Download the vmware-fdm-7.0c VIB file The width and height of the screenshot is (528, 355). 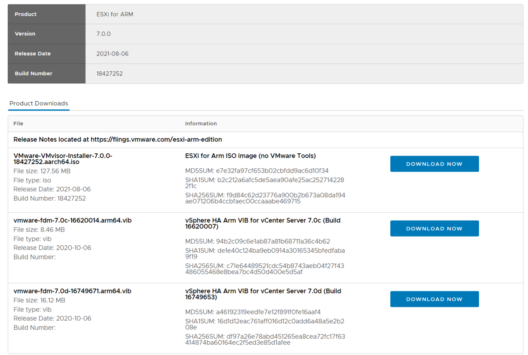point(434,229)
